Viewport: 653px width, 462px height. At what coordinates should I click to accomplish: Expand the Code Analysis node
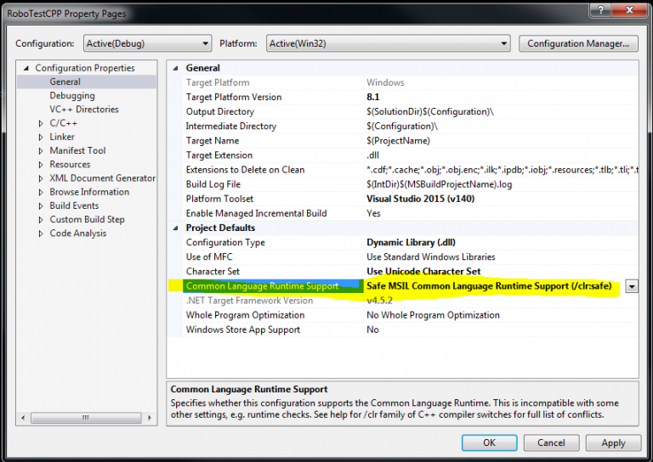(x=41, y=234)
